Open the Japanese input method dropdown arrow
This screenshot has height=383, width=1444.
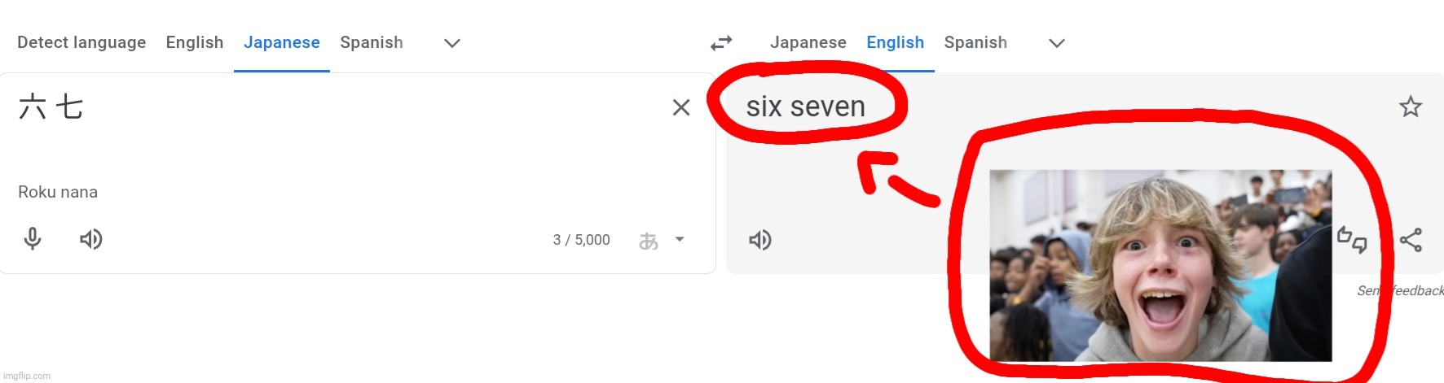coord(680,240)
